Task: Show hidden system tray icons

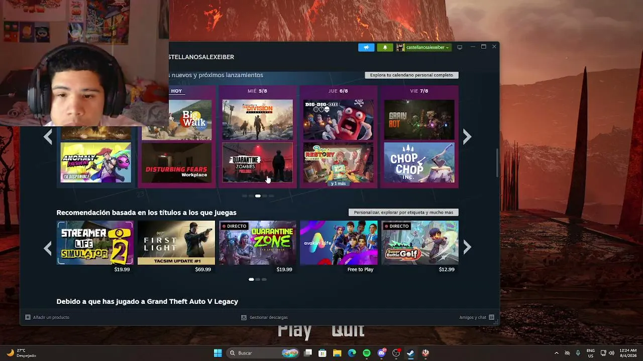Action: click(556, 353)
